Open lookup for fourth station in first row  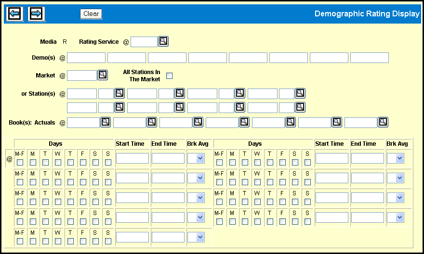pos(300,93)
